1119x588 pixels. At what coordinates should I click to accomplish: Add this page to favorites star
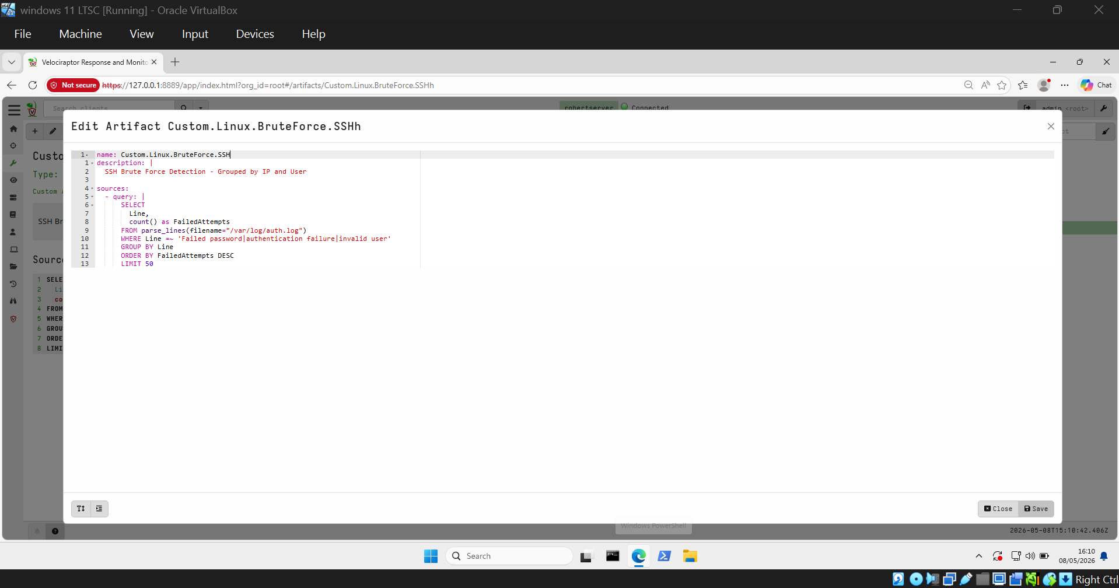(1002, 85)
